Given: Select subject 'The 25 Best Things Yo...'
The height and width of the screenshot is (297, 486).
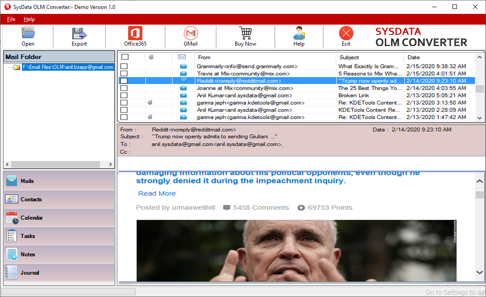Looking at the screenshot, I should (x=370, y=88).
